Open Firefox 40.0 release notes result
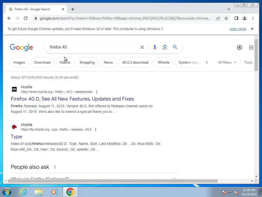This screenshot has height=197, width=262. [x=72, y=99]
